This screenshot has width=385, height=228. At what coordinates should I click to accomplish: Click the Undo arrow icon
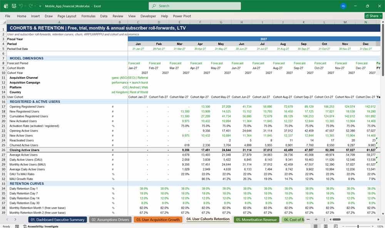21,6
